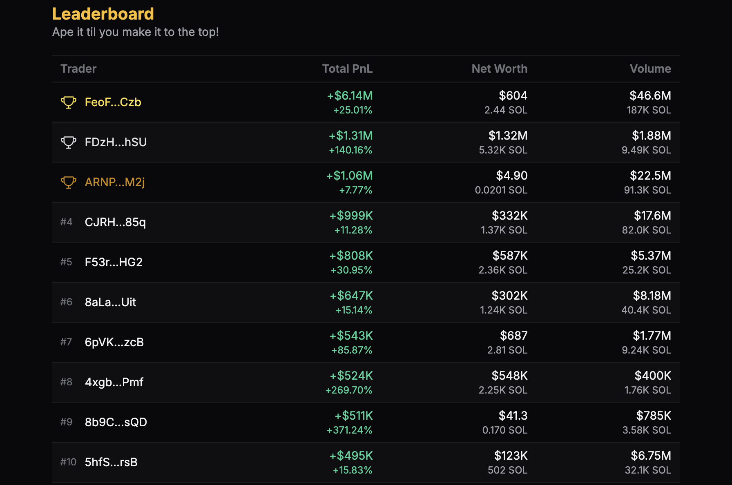732x485 pixels.
Task: Click the $587K net worth value
Action: click(510, 256)
